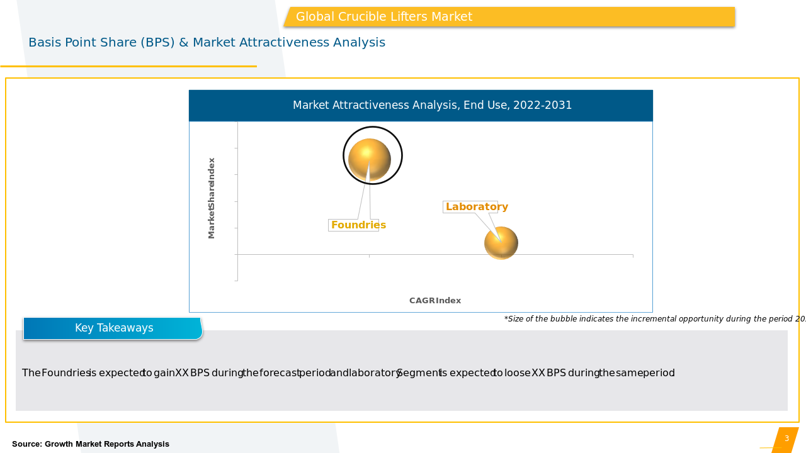
Task: Click the word forecast in takeaway sentence
Action: coord(280,373)
